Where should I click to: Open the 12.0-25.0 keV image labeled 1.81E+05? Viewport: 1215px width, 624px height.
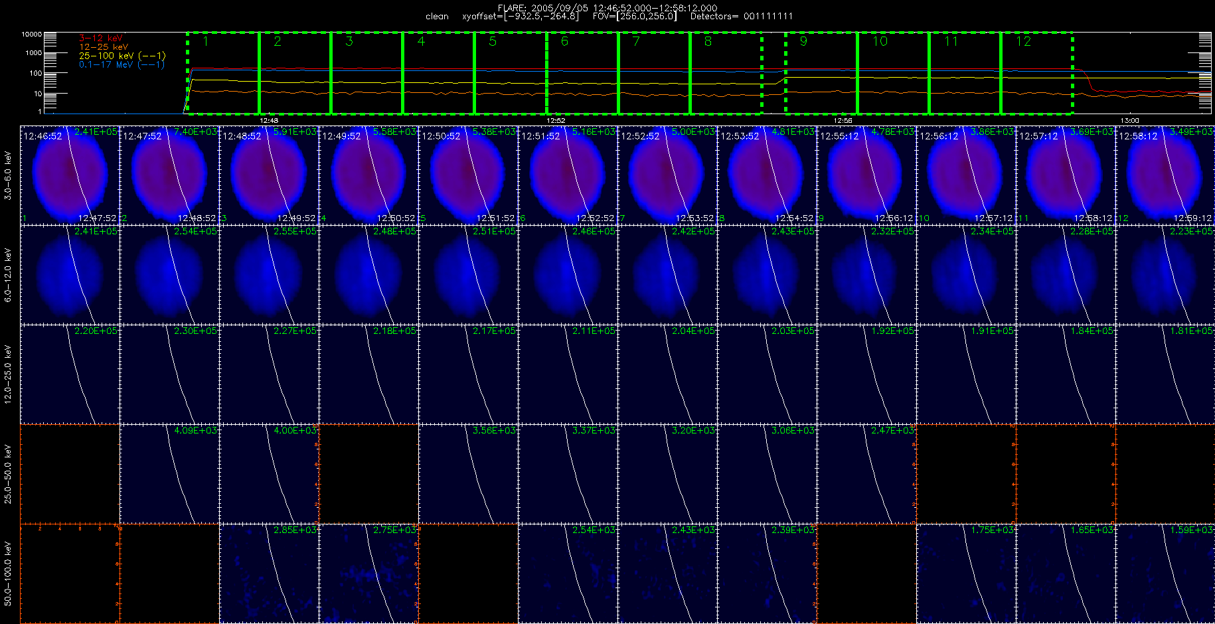pos(1165,374)
